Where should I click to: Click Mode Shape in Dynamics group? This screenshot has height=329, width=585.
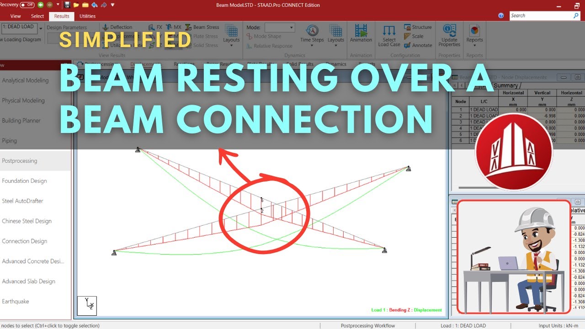(264, 36)
